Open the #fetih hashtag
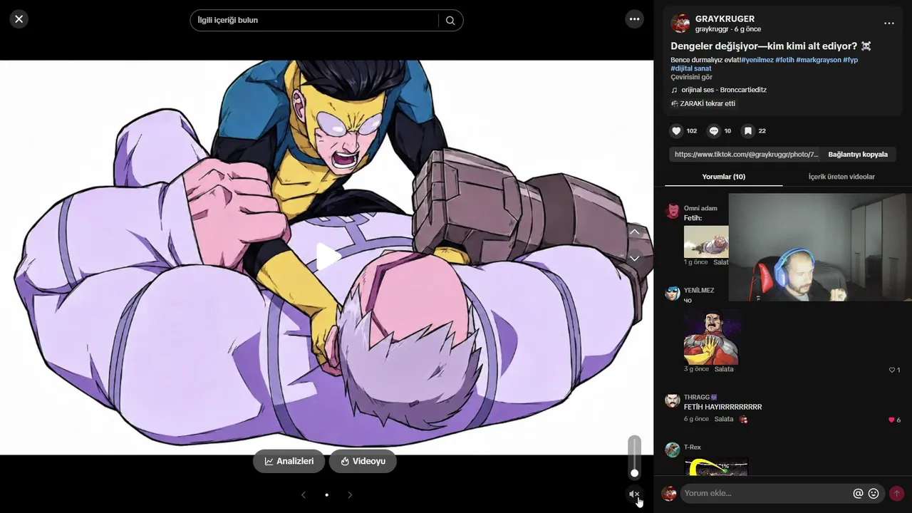Screen dimensions: 912x513 (784, 60)
